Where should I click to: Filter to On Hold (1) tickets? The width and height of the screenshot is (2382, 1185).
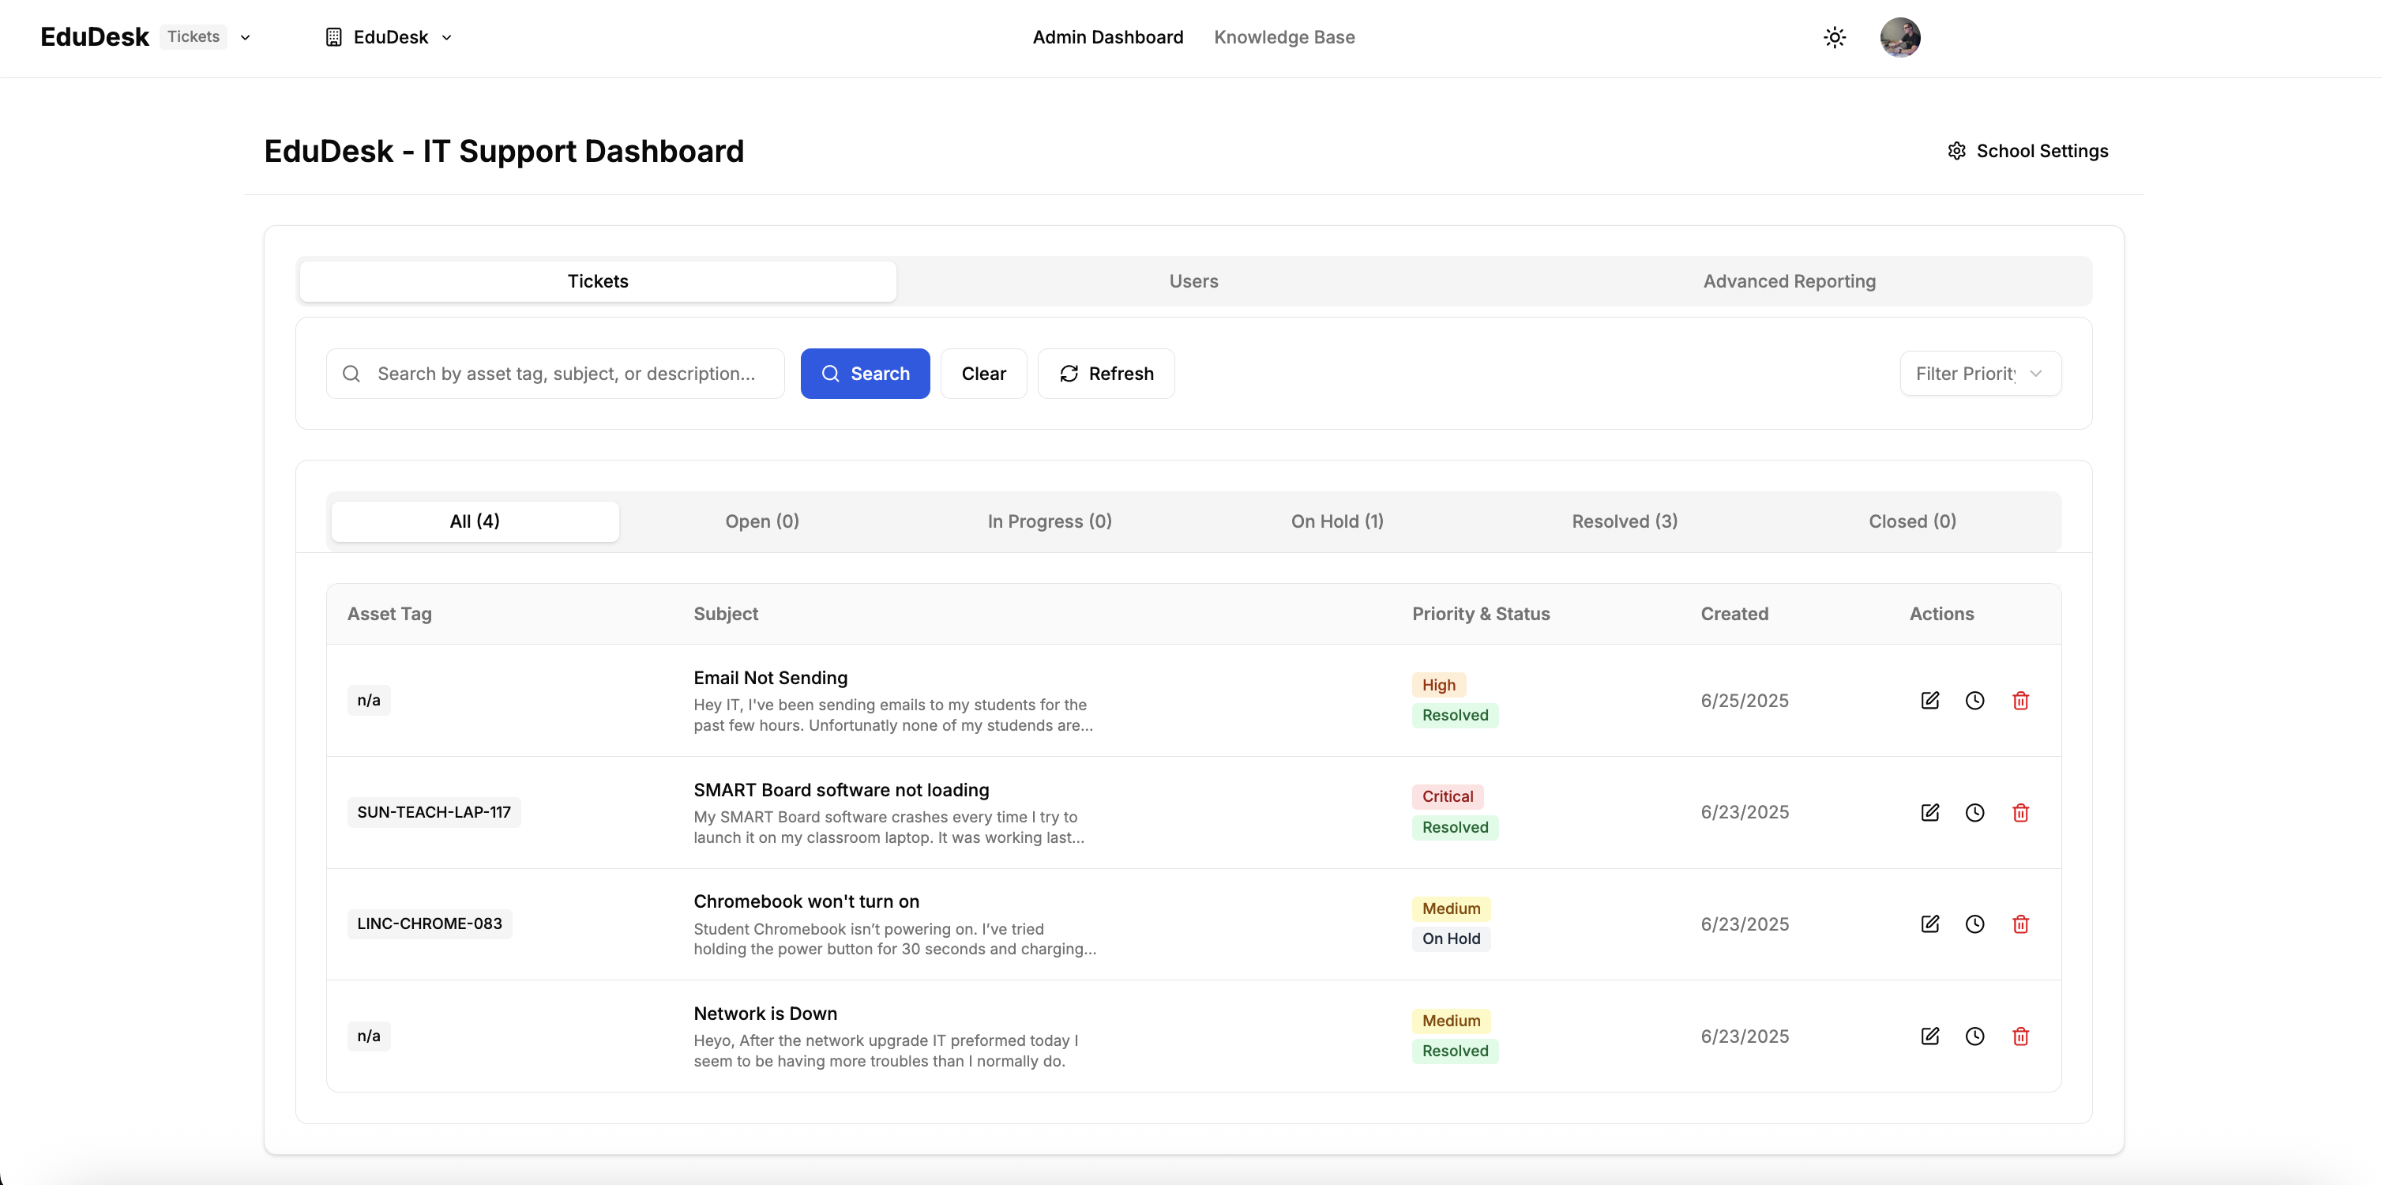point(1336,521)
